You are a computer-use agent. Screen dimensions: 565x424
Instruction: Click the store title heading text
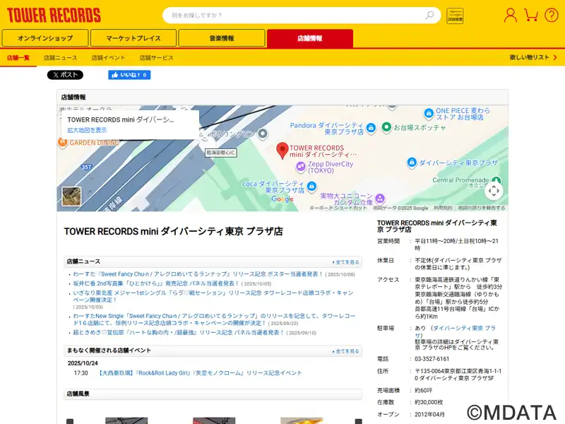coord(173,231)
